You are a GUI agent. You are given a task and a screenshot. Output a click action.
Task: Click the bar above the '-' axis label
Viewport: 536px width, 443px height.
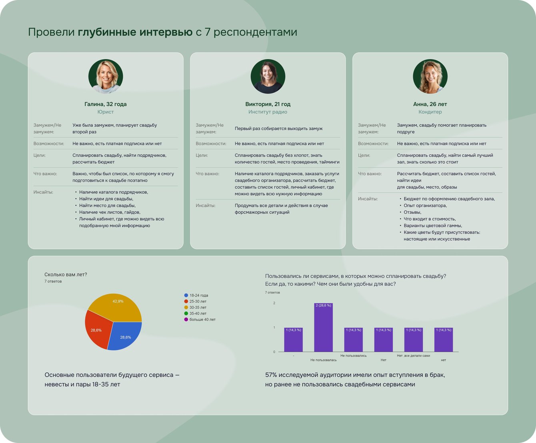[x=294, y=340]
